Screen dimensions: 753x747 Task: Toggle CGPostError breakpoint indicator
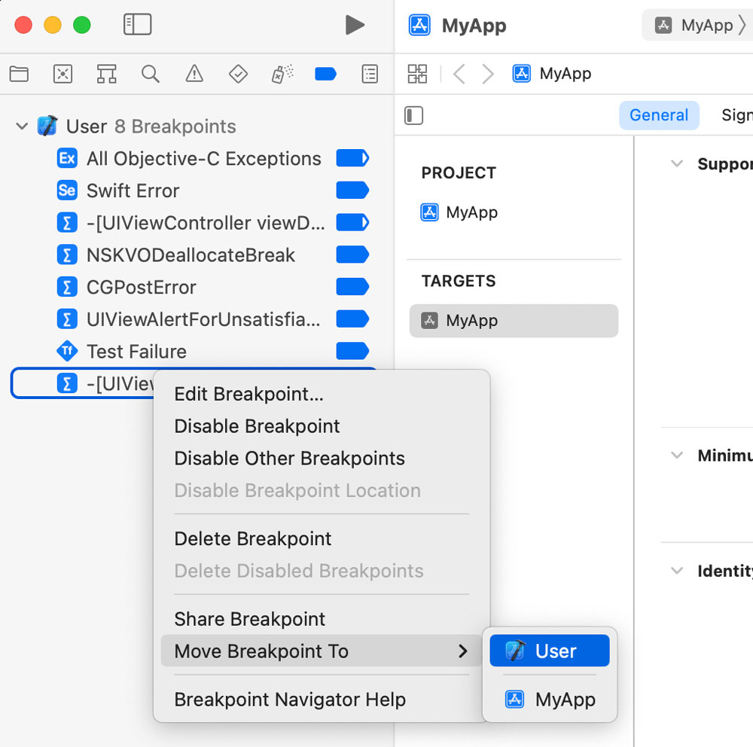[x=352, y=287]
